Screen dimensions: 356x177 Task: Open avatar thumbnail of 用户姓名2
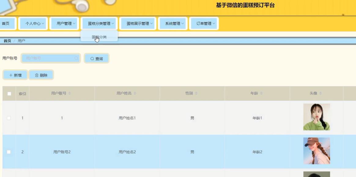pos(317,151)
